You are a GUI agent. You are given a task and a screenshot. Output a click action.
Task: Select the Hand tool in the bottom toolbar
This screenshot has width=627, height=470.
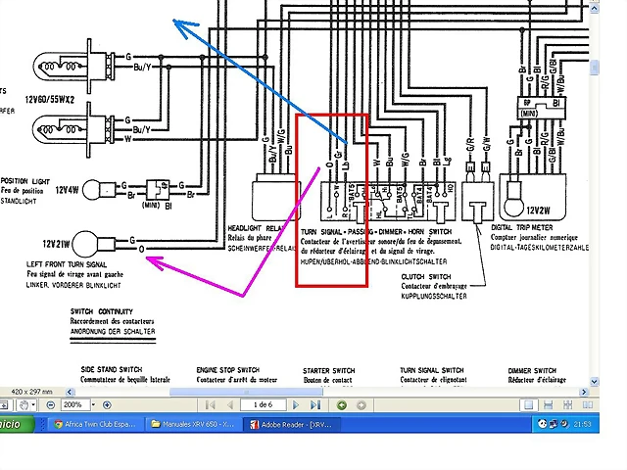click(24, 405)
